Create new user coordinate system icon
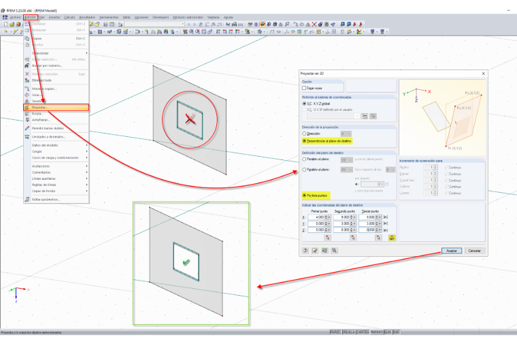The height and width of the screenshot is (342, 517). [365, 116]
